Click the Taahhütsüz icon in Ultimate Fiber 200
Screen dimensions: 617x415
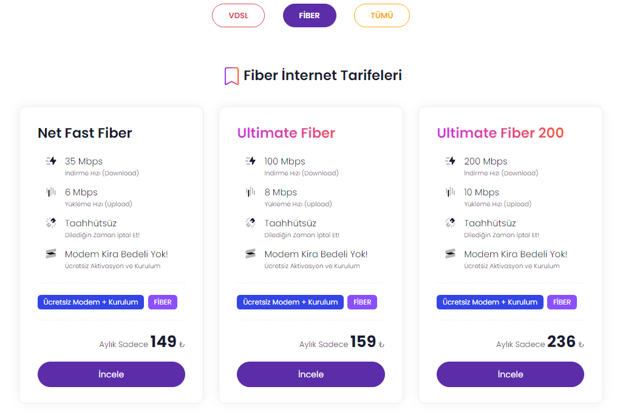[x=450, y=223]
